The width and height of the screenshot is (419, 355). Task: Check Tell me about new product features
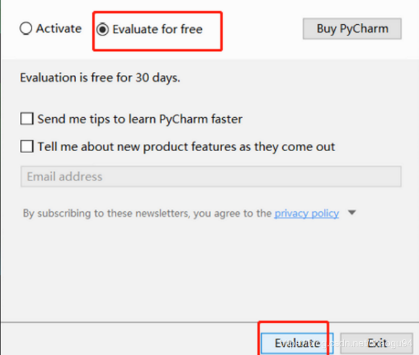point(178,147)
